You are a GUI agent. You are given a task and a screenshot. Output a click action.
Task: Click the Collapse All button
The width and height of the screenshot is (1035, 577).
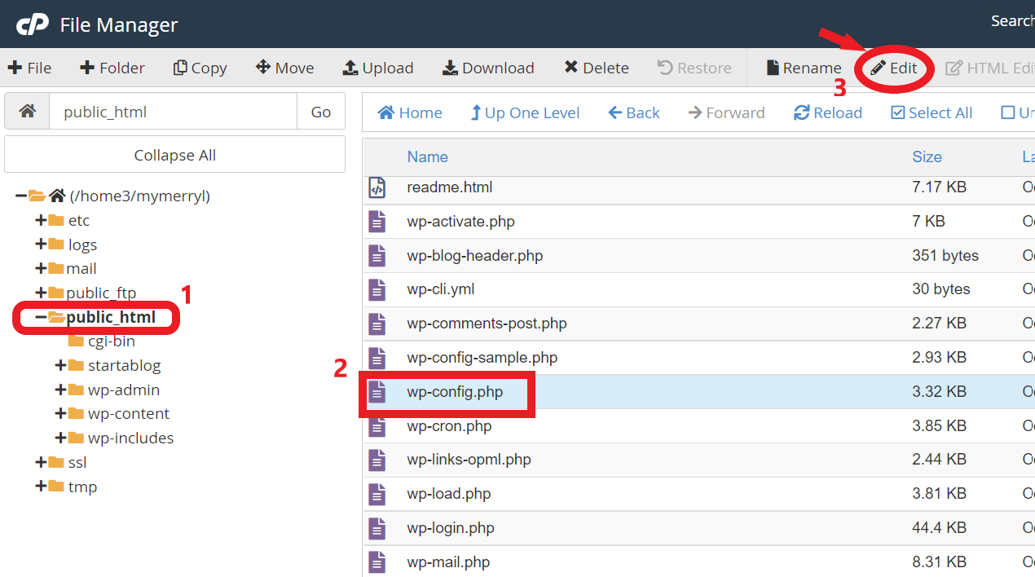(x=175, y=155)
